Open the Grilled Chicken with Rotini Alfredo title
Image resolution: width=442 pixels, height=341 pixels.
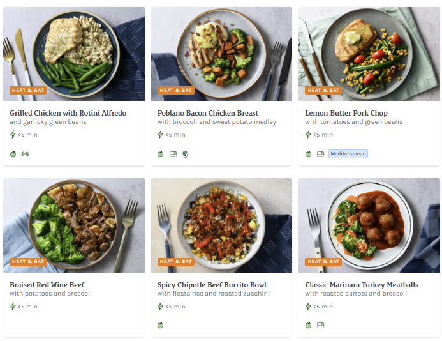[68, 113]
